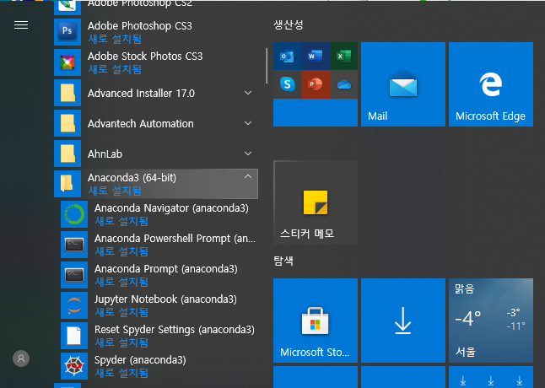Expand the AhnLab folder chevron
The height and width of the screenshot is (388, 545).
248,154
